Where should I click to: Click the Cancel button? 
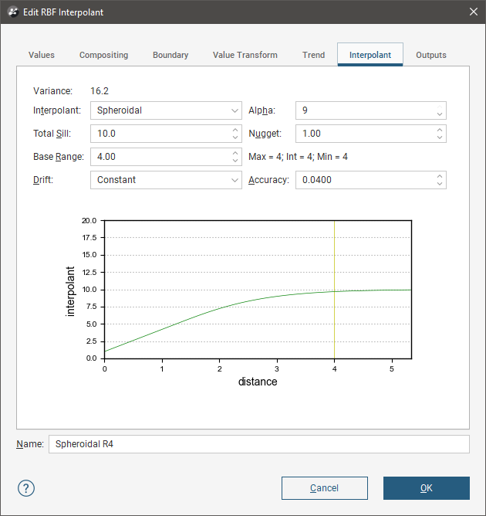324,488
